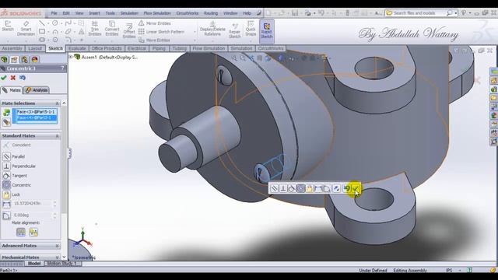Open the Window menu
Viewport: 498px width, 280px height.
tap(230, 13)
